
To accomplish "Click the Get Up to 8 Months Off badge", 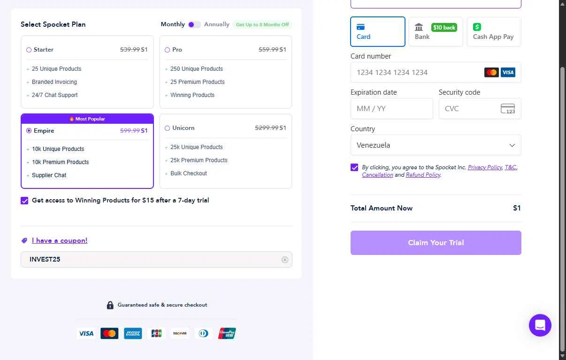I will pyautogui.click(x=262, y=24).
